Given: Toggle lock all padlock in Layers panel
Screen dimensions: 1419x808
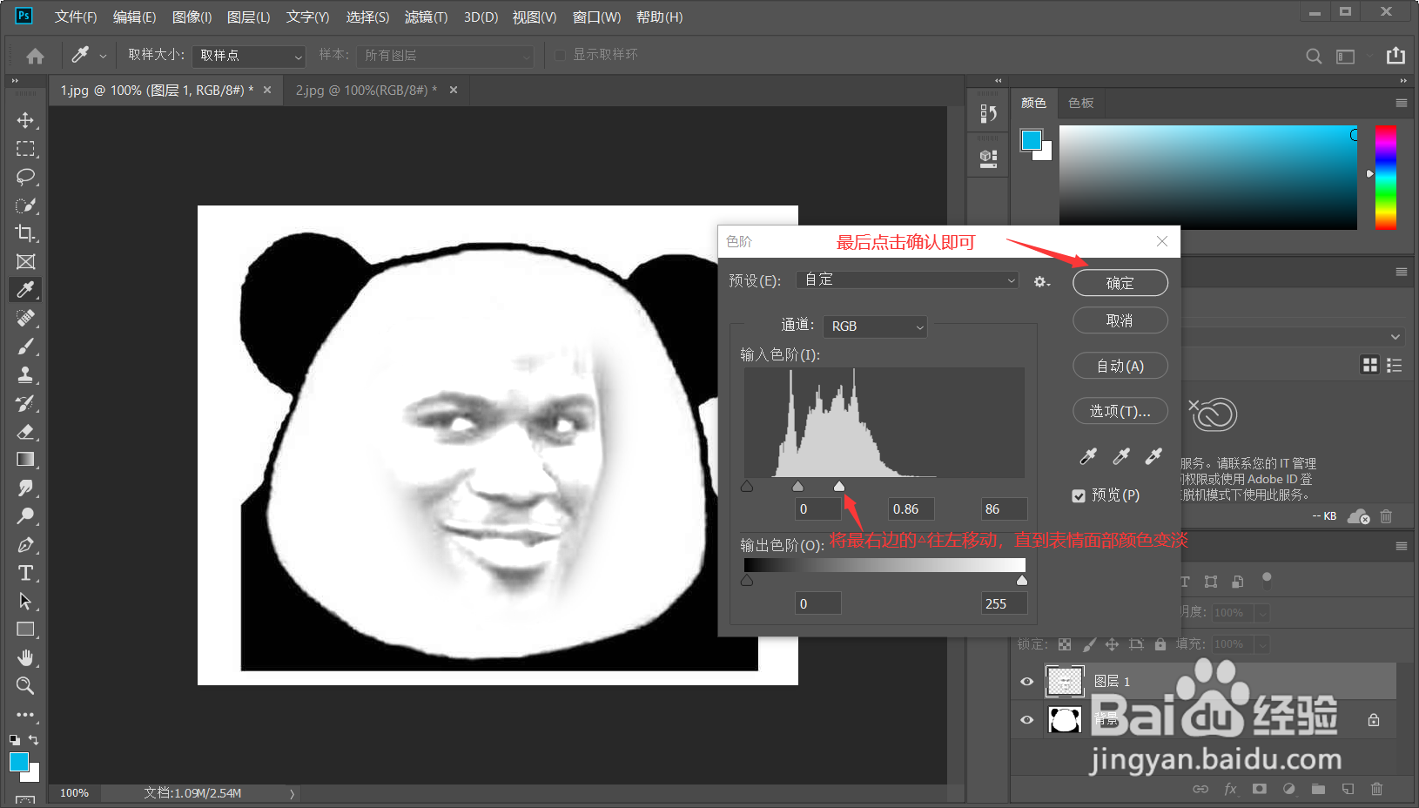Looking at the screenshot, I should (x=1160, y=644).
